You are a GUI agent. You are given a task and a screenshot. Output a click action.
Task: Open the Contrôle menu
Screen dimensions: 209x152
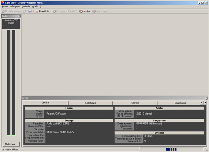(26, 7)
